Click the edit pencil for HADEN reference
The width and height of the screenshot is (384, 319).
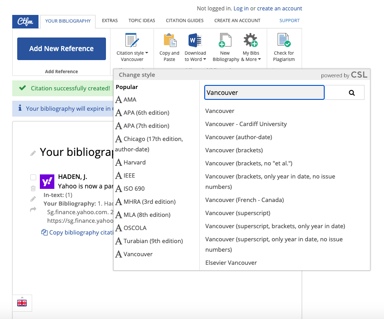click(33, 199)
